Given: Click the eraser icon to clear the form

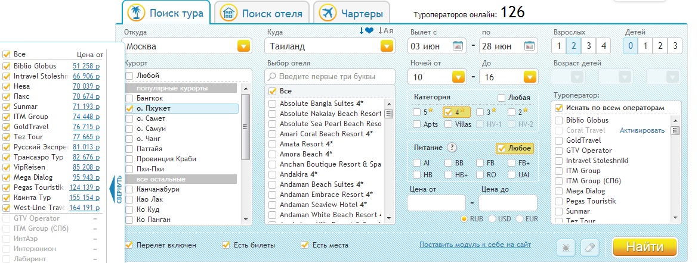Looking at the screenshot, I should 589,247.
